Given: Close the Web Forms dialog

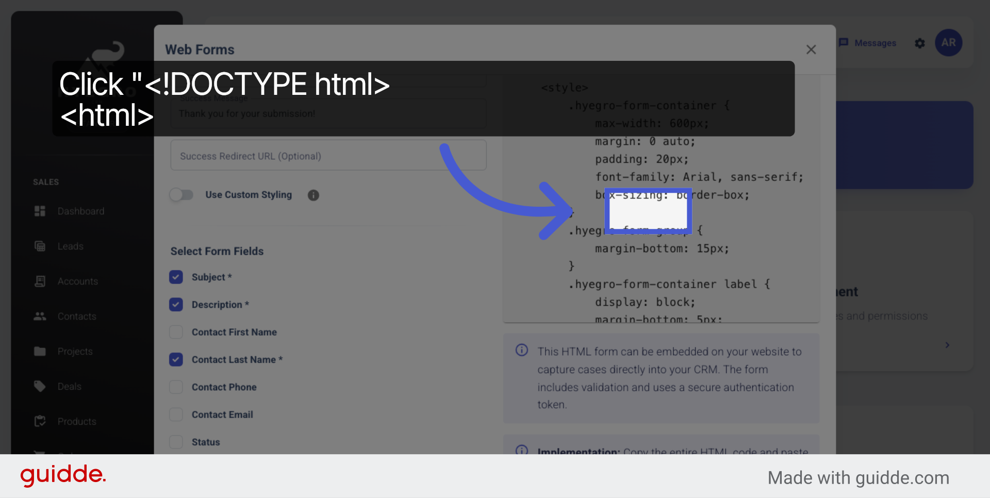Looking at the screenshot, I should click(811, 49).
